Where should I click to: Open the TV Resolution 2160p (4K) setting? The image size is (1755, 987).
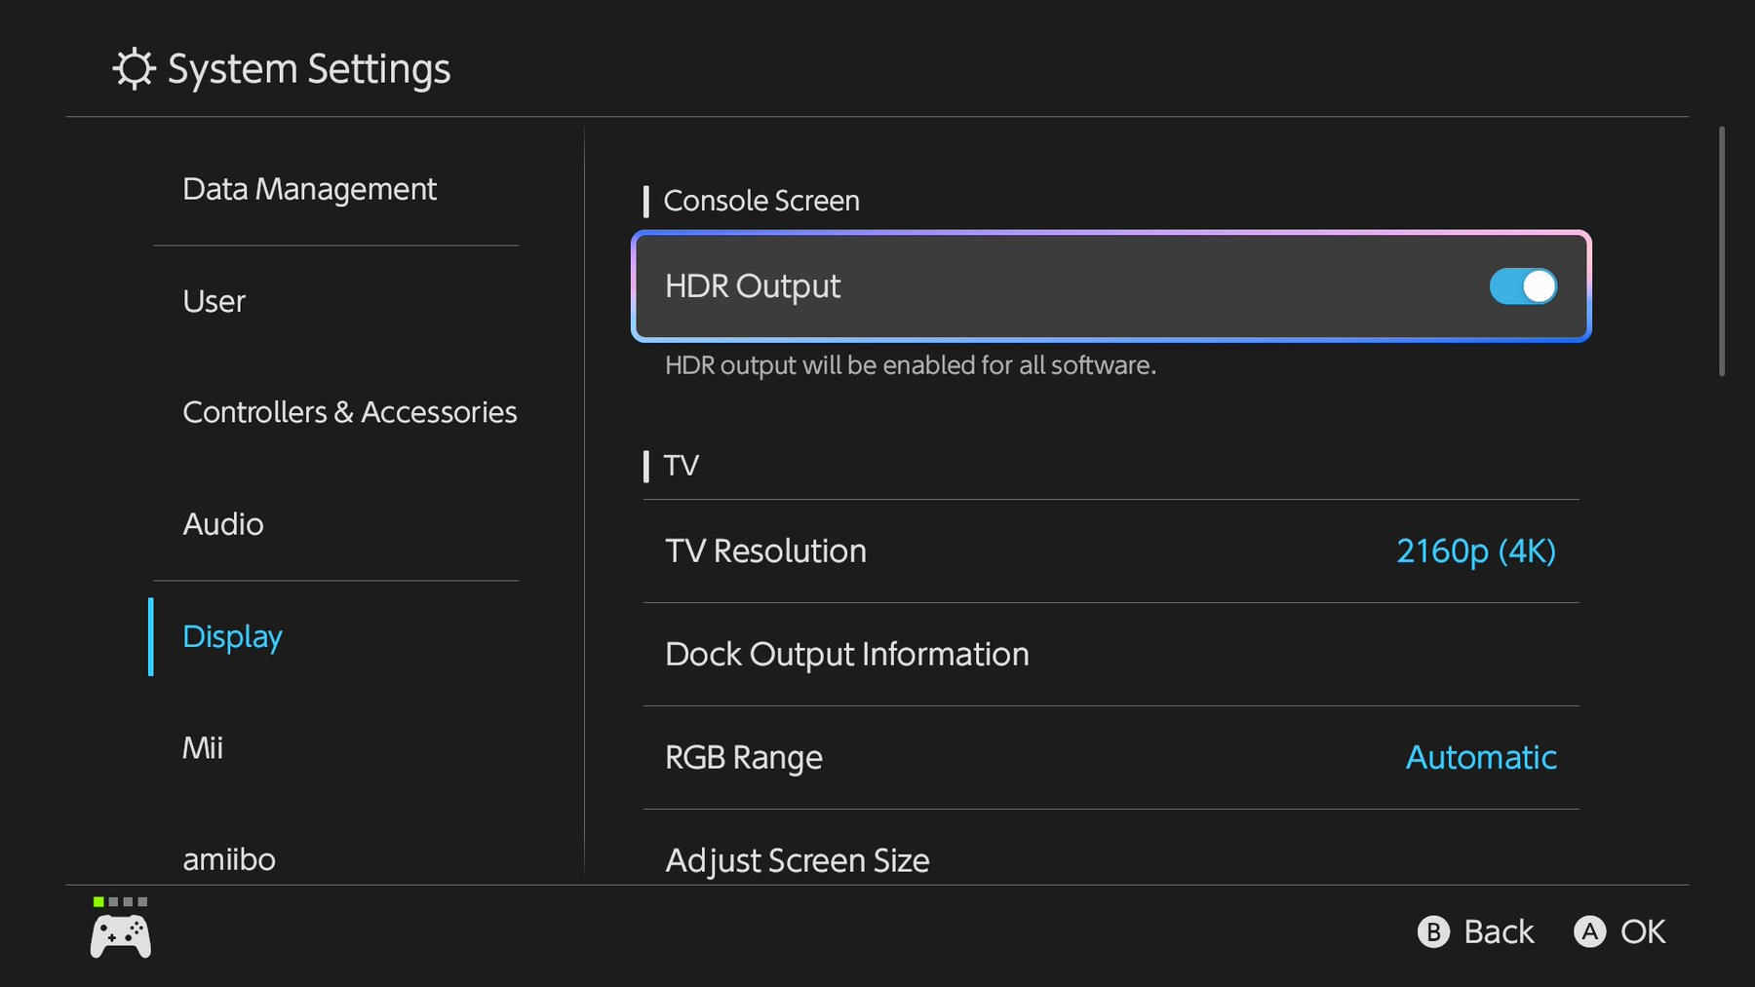tap(1111, 551)
